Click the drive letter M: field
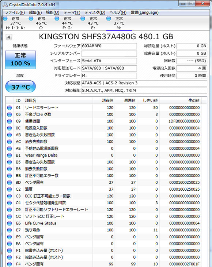The image size is (212, 267). [x=109, y=76]
